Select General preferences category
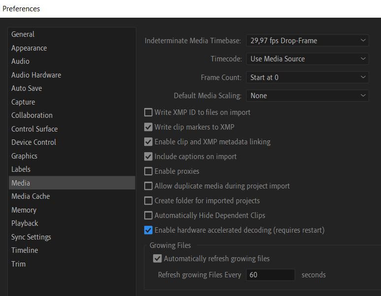The height and width of the screenshot is (296, 381). pos(23,34)
